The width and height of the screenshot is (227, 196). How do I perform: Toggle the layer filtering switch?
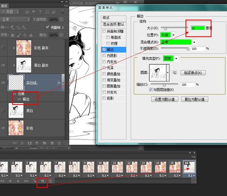[63, 12]
